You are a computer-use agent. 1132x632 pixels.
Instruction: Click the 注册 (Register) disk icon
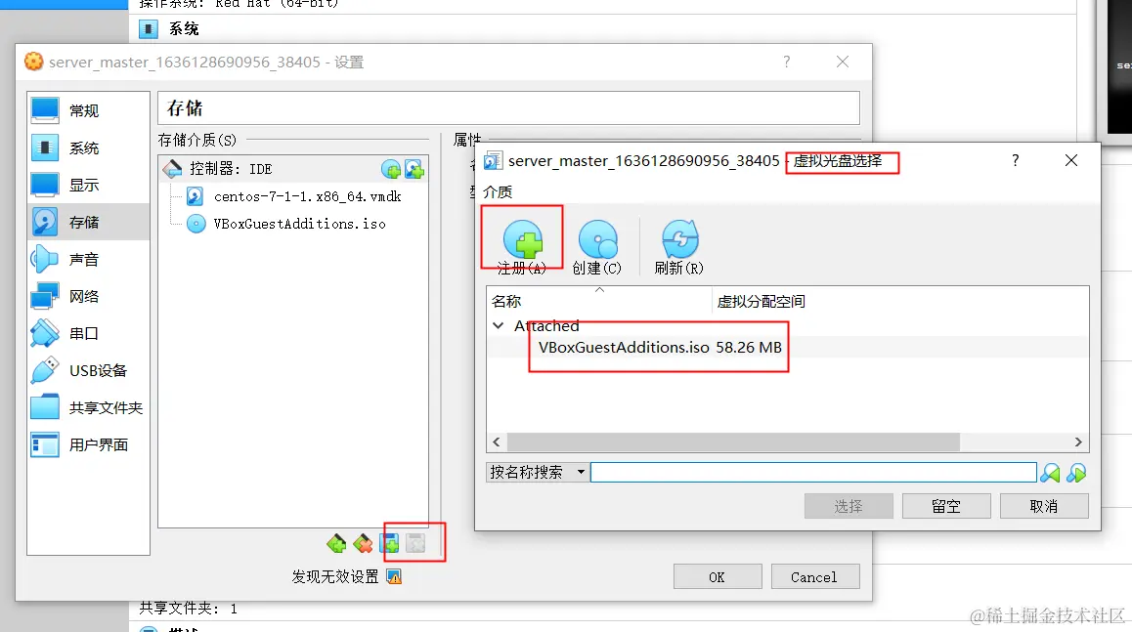tap(523, 240)
